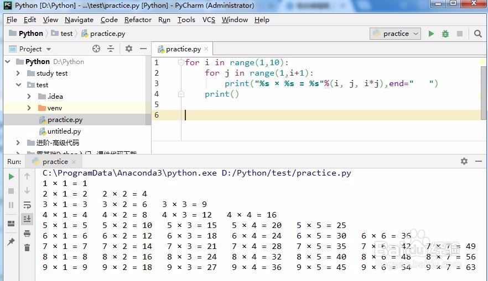Image resolution: width=488 pixels, height=281 pixels.
Task: Expand the .idea folder
Action: (29, 97)
